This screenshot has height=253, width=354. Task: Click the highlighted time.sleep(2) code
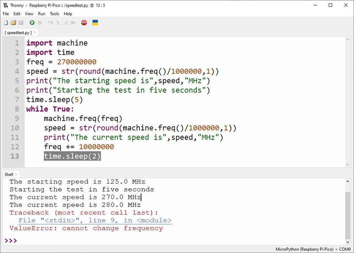72,156
